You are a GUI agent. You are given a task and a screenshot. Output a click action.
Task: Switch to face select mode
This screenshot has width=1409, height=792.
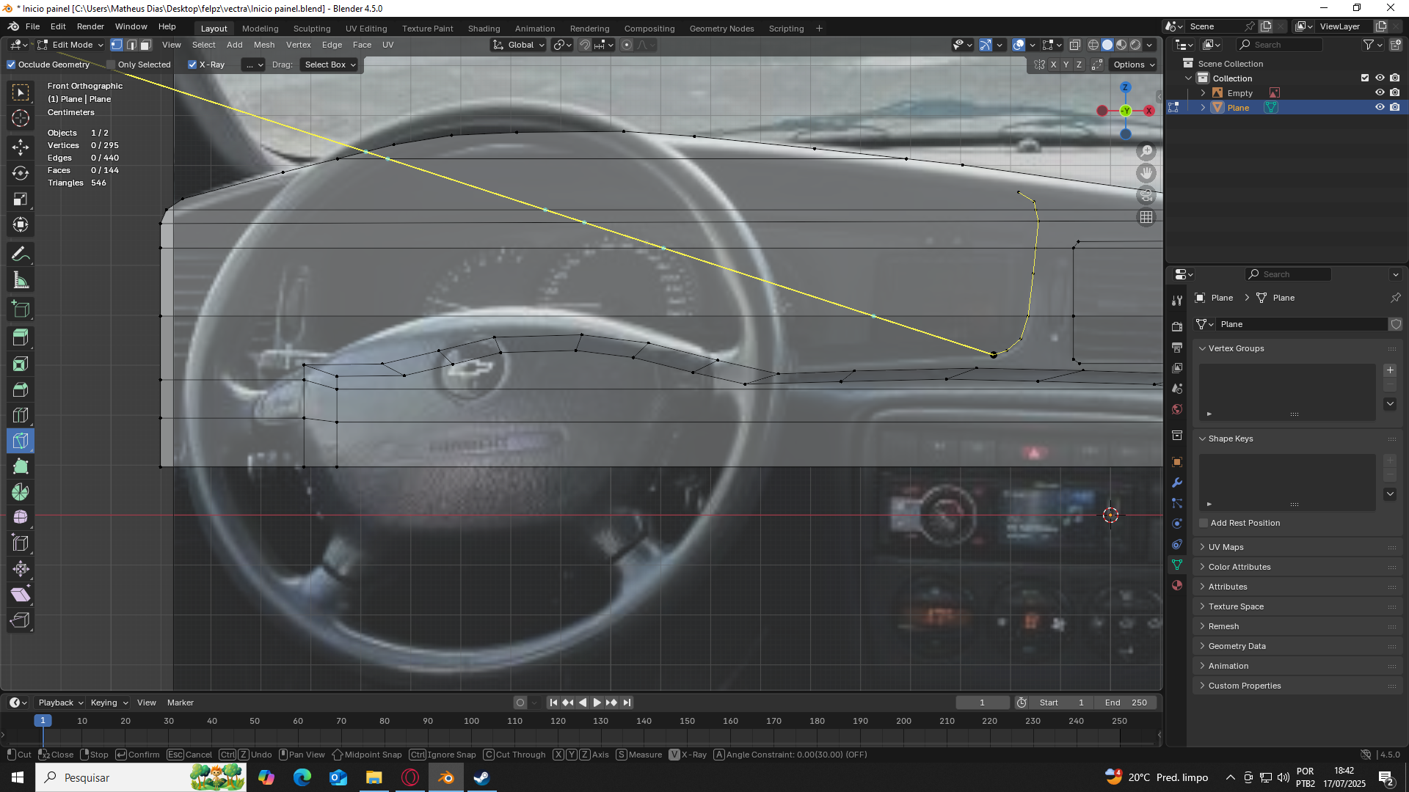(x=145, y=45)
